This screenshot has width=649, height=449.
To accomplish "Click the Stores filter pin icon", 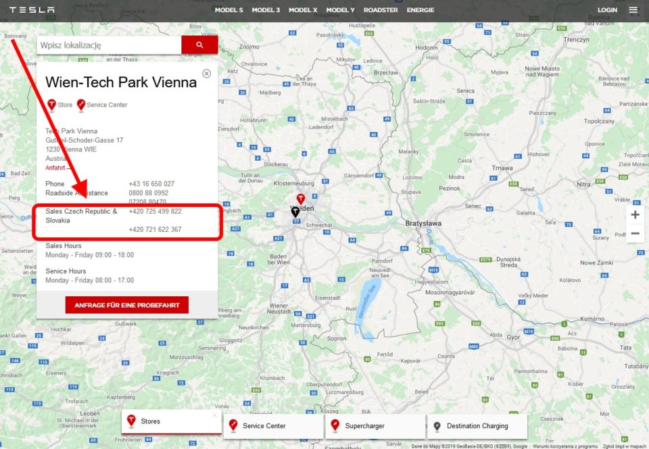I will click(131, 421).
